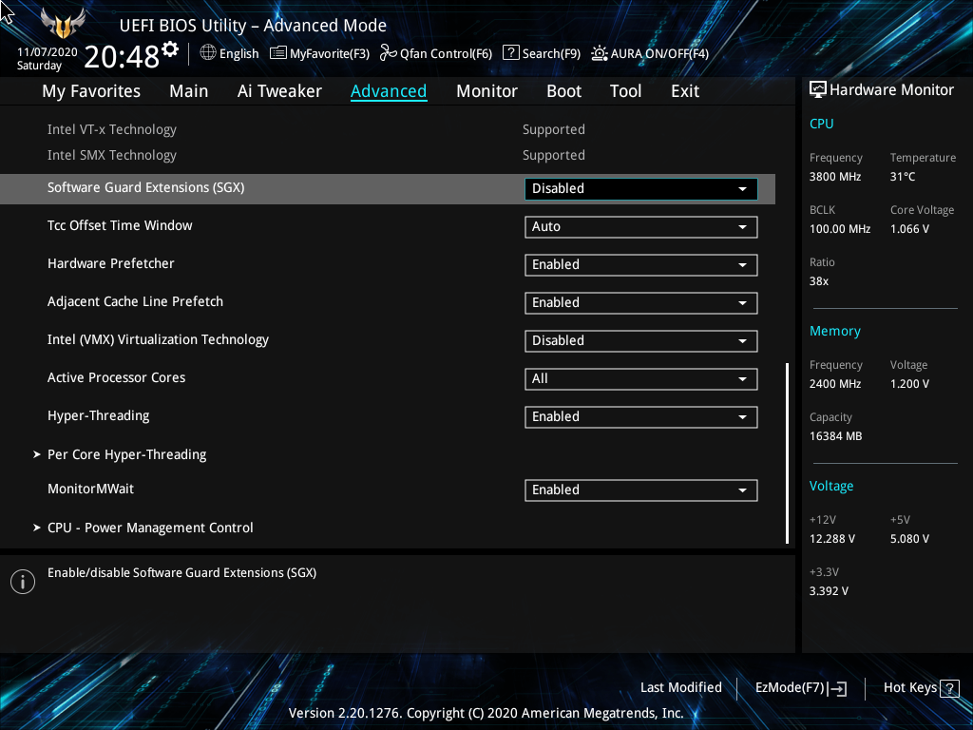This screenshot has width=973, height=730.
Task: Go to the Monitor tab
Action: (x=487, y=91)
